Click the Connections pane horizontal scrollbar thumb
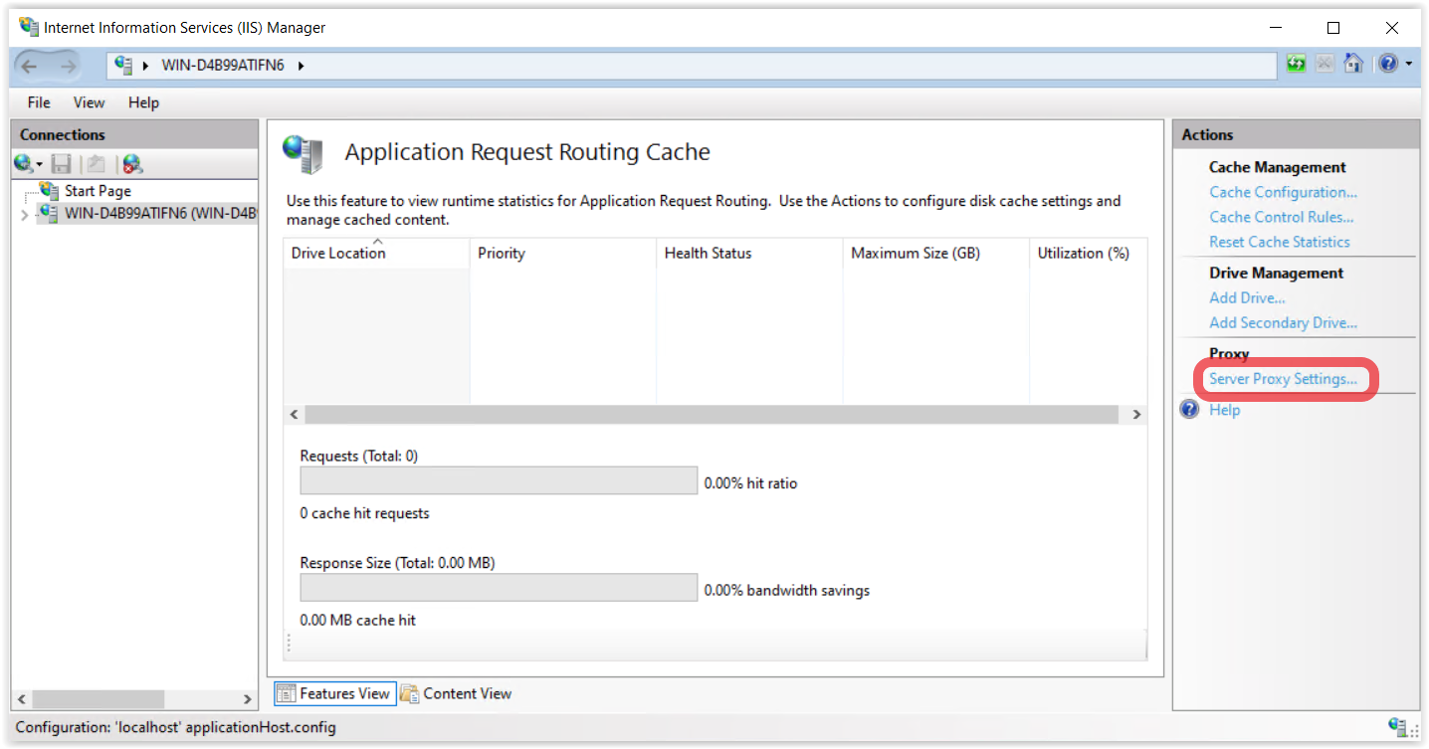 [98, 700]
